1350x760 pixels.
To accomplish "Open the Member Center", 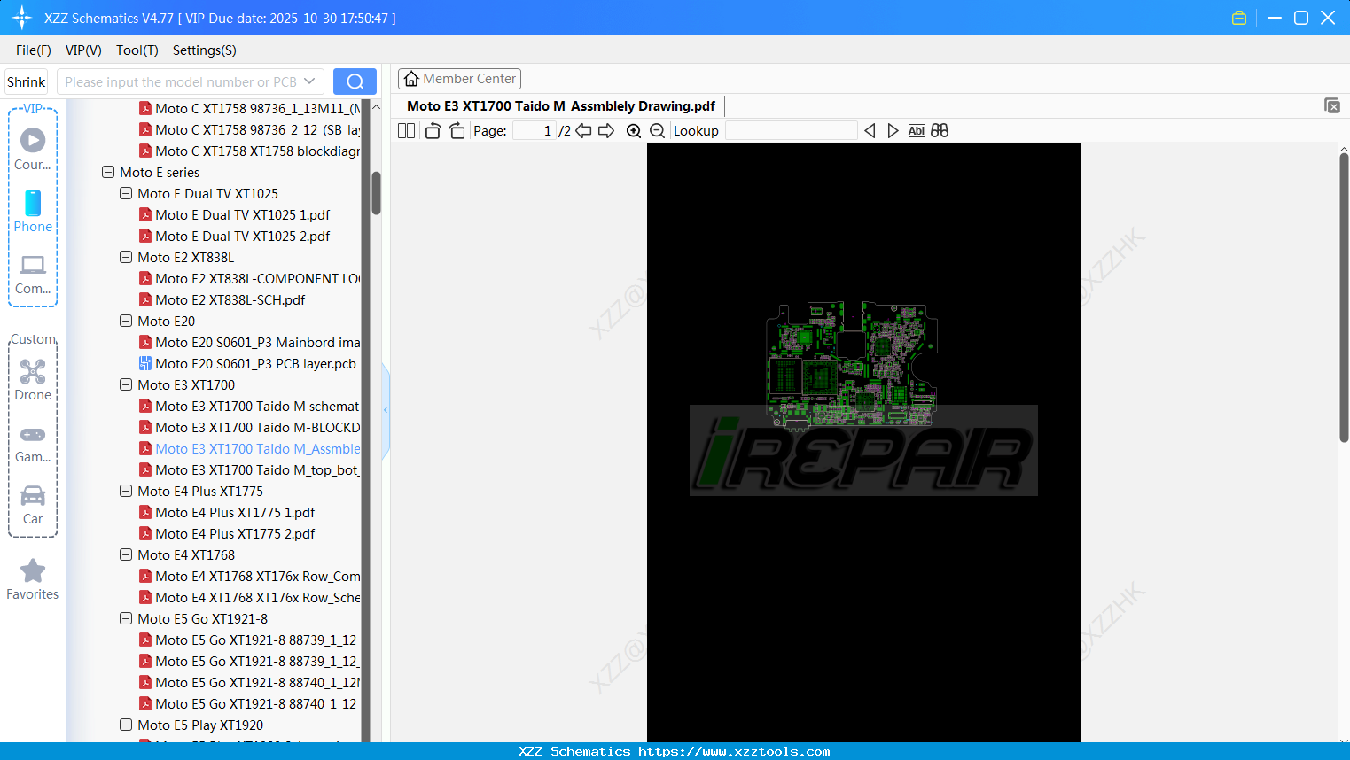I will tap(459, 79).
